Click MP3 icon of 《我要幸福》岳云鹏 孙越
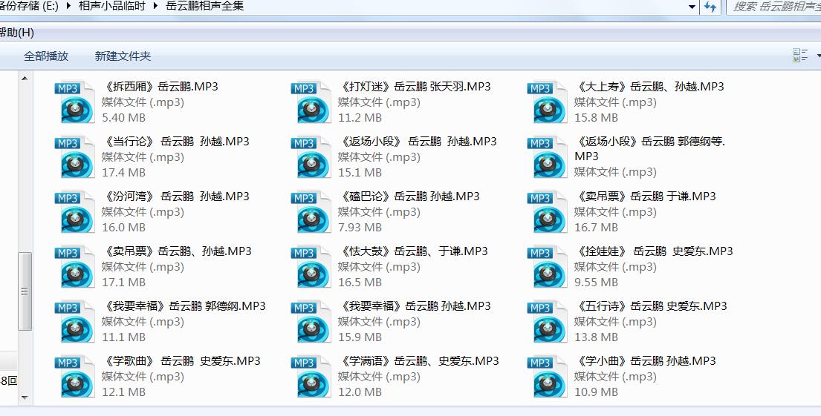821x416 pixels. click(311, 321)
